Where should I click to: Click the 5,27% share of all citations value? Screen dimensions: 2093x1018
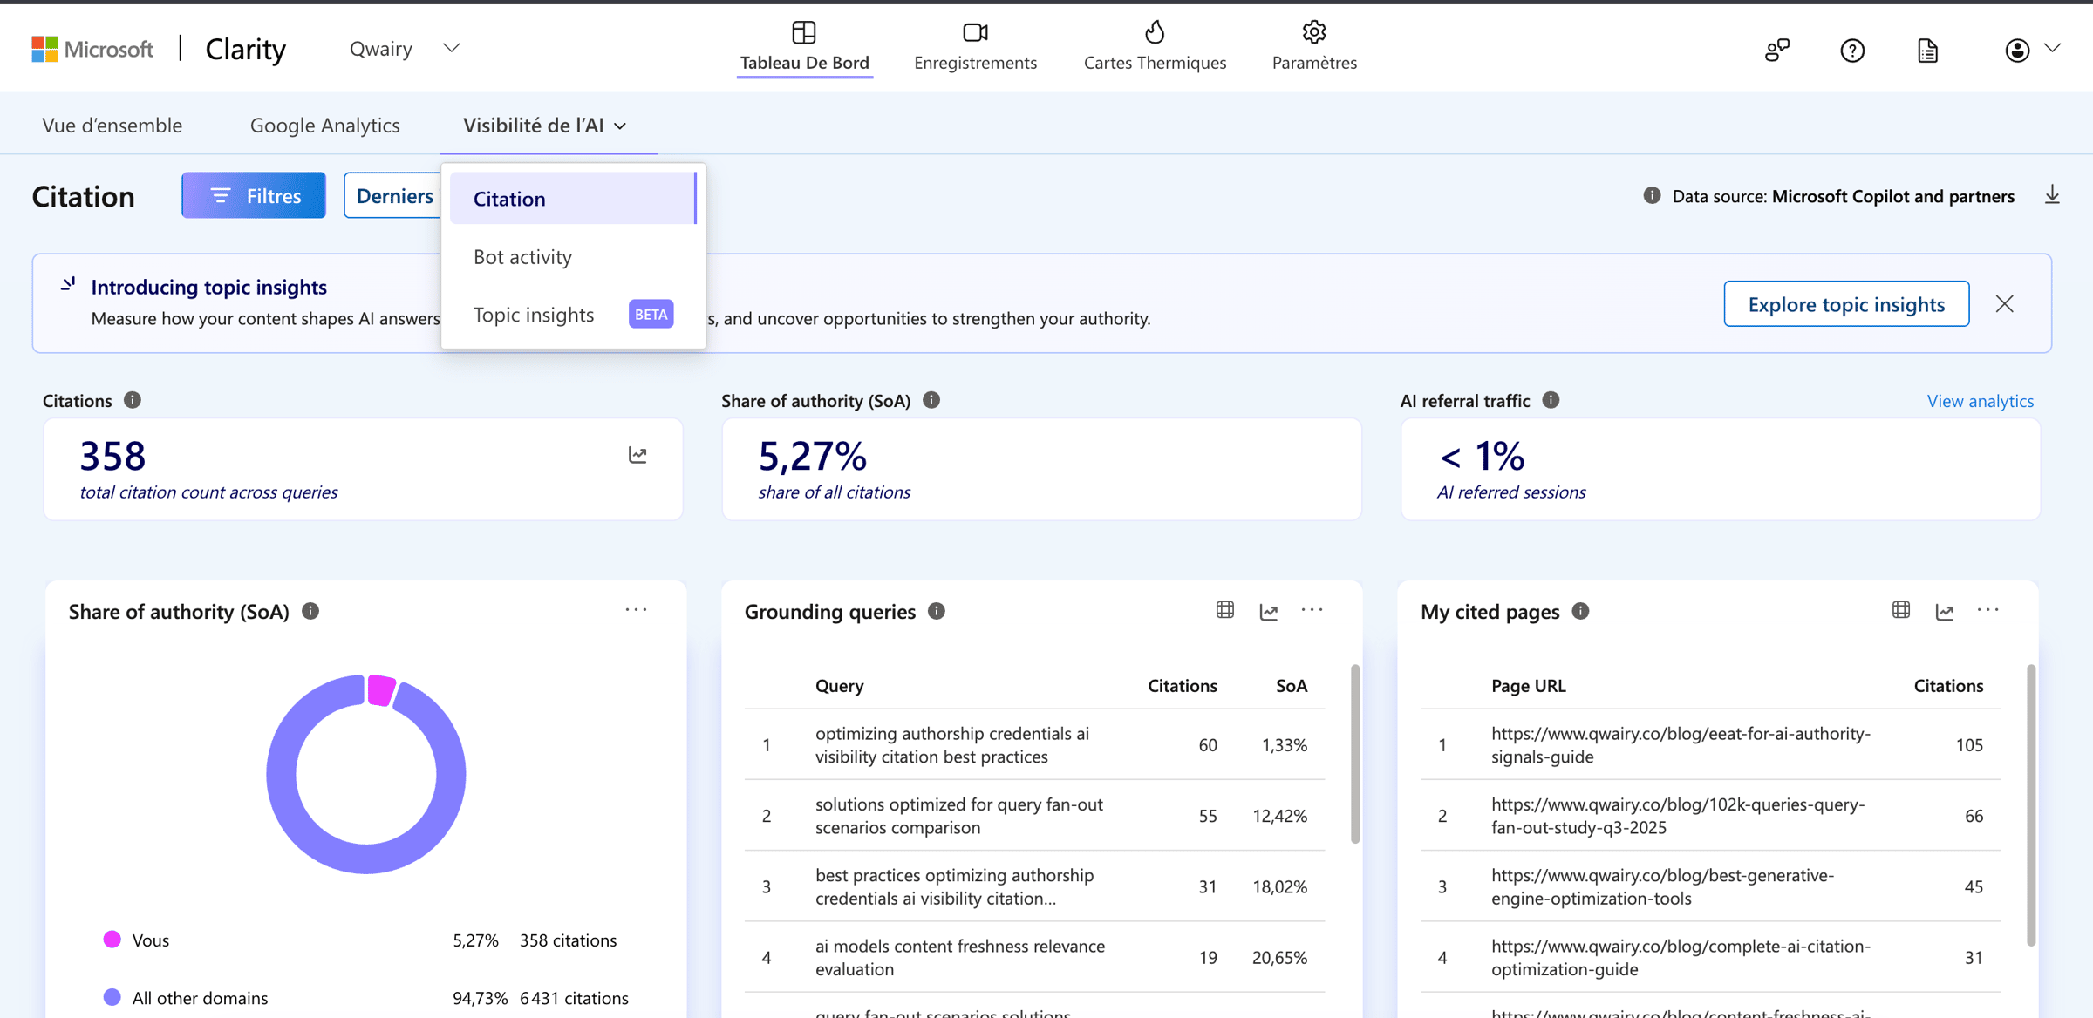[x=812, y=456]
